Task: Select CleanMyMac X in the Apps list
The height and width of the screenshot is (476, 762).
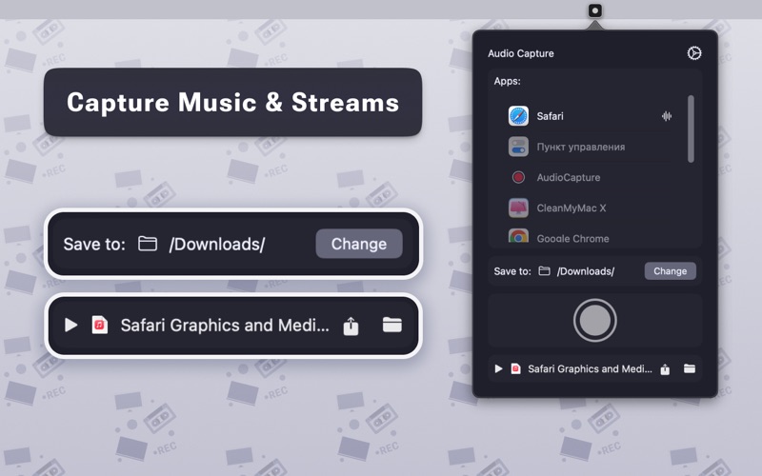Action: coord(571,208)
